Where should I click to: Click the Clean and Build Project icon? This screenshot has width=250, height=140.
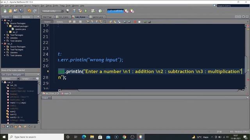(x=80, y=11)
